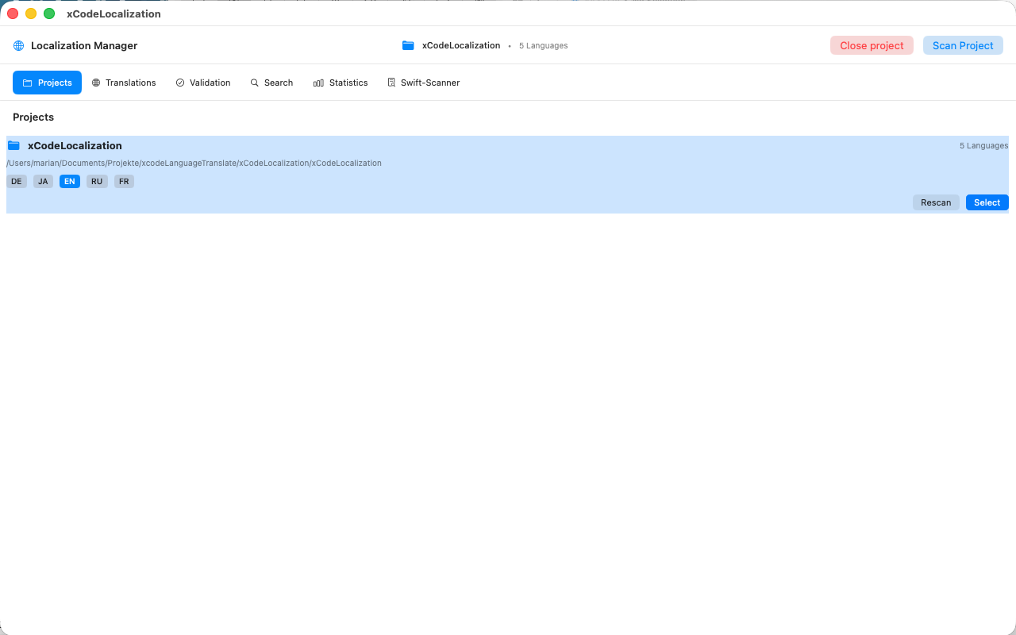
Task: Click the document icon on the Swift-Scanner tab
Action: [391, 83]
